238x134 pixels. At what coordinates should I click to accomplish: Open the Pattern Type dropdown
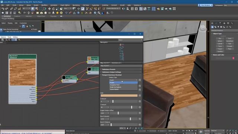click(x=123, y=80)
